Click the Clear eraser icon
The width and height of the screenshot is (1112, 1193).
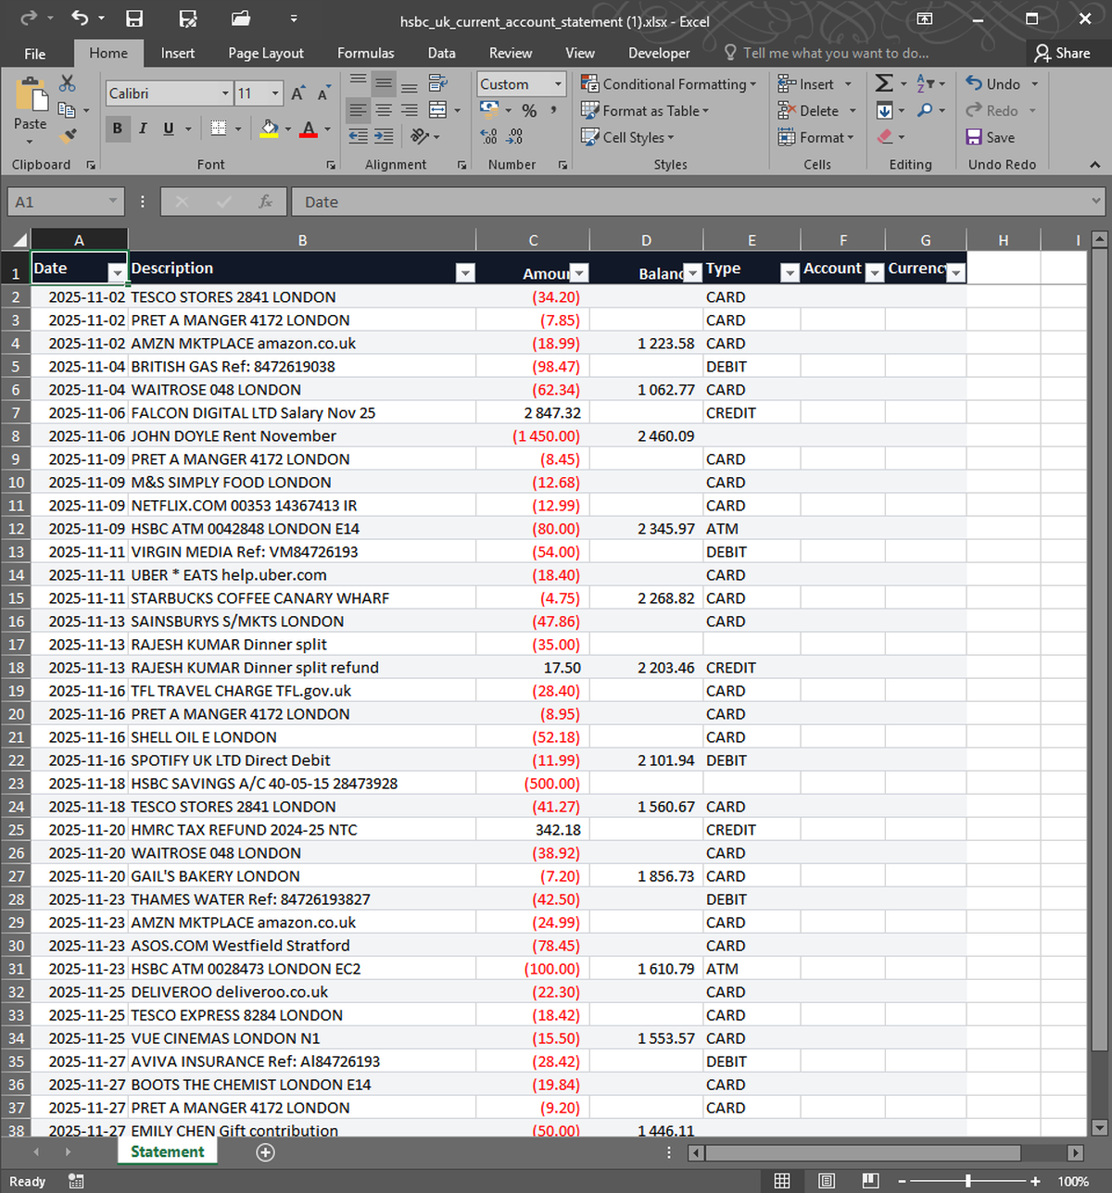tap(884, 136)
